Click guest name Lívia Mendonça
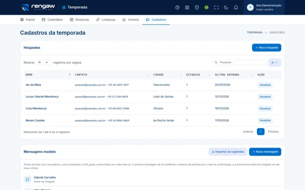The width and height of the screenshot is (305, 190). (x=36, y=108)
